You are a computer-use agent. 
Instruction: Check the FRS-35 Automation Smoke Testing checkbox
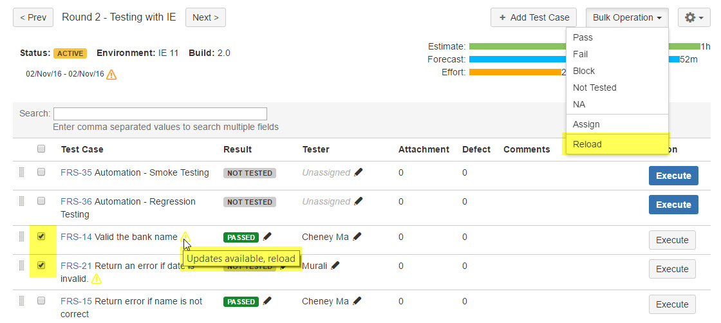[x=41, y=172]
